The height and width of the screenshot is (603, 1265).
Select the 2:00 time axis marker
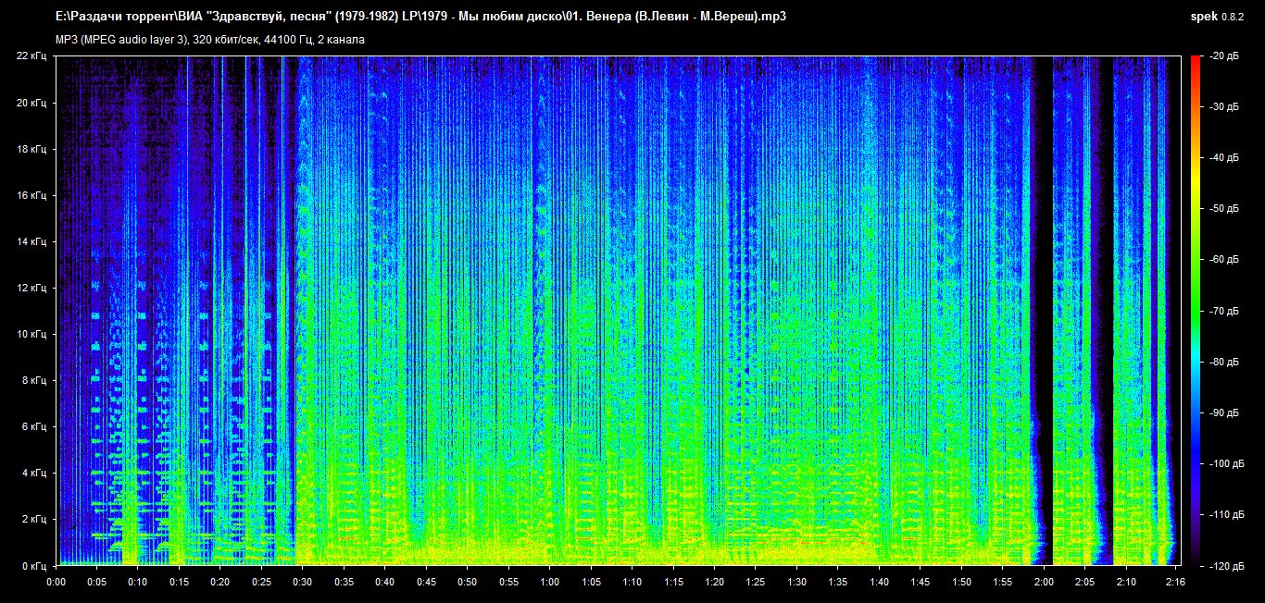[1044, 582]
